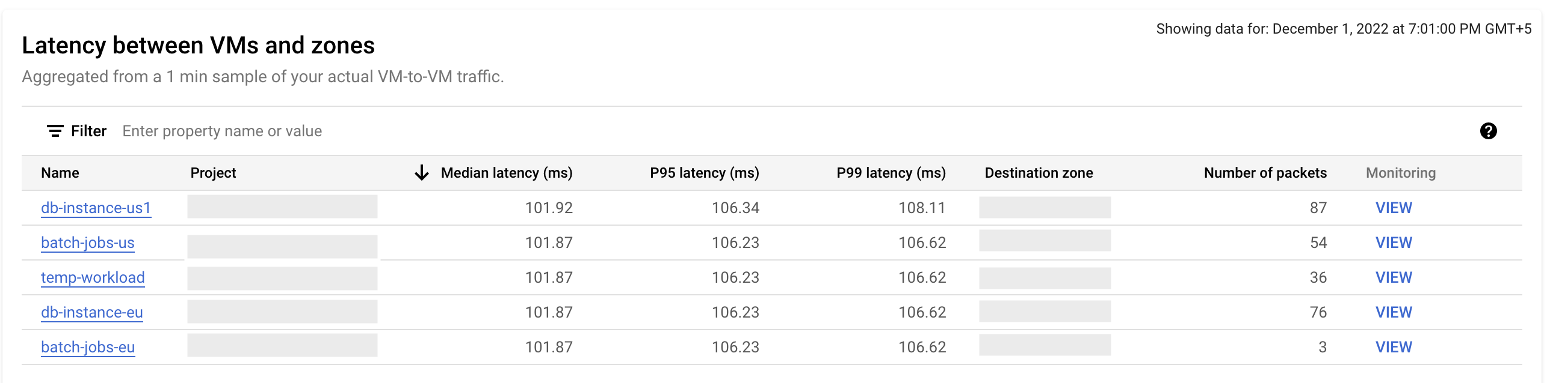
Task: Open the db-instance-eu VM link
Action: tap(92, 312)
